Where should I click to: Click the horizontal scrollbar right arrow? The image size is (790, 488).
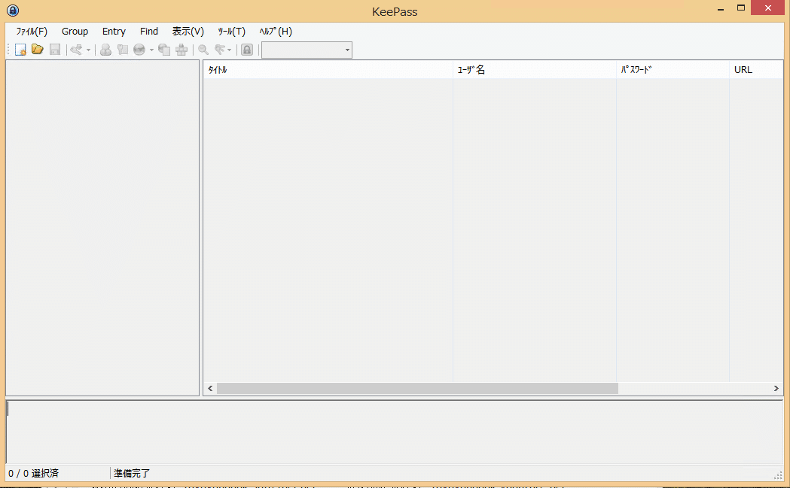(776, 389)
